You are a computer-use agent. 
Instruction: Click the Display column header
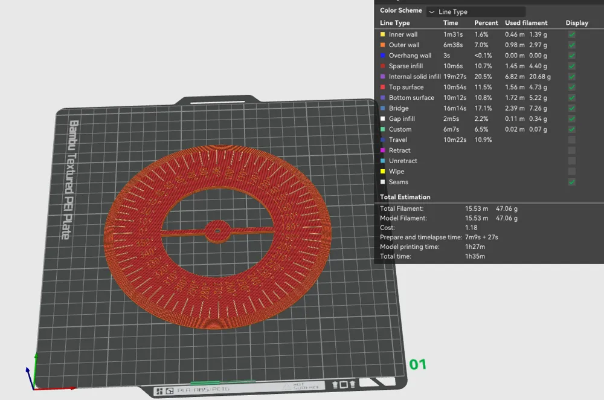tap(577, 23)
